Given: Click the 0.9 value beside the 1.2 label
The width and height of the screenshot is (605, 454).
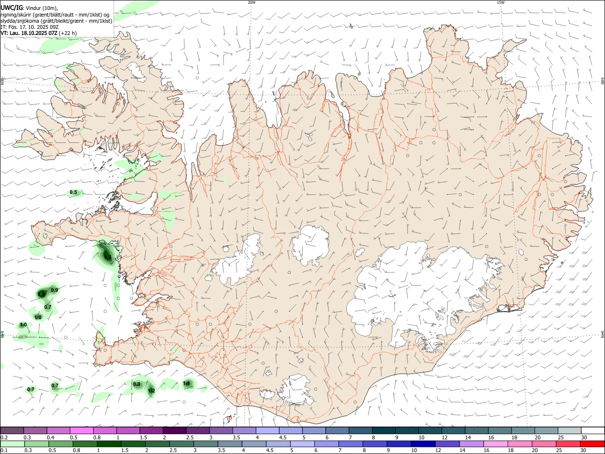Looking at the screenshot, I should pos(137,384).
